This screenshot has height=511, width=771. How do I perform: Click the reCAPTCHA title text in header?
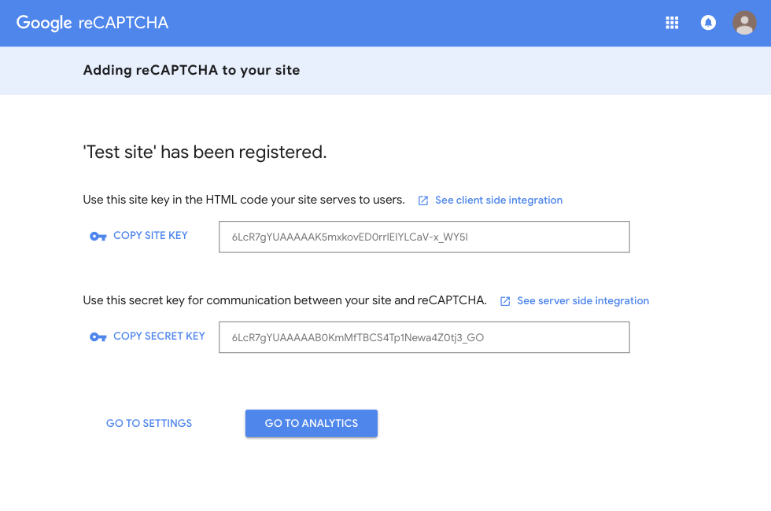click(124, 23)
